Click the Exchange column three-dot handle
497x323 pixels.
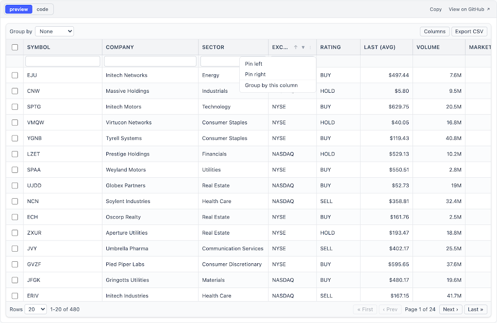pyautogui.click(x=310, y=47)
